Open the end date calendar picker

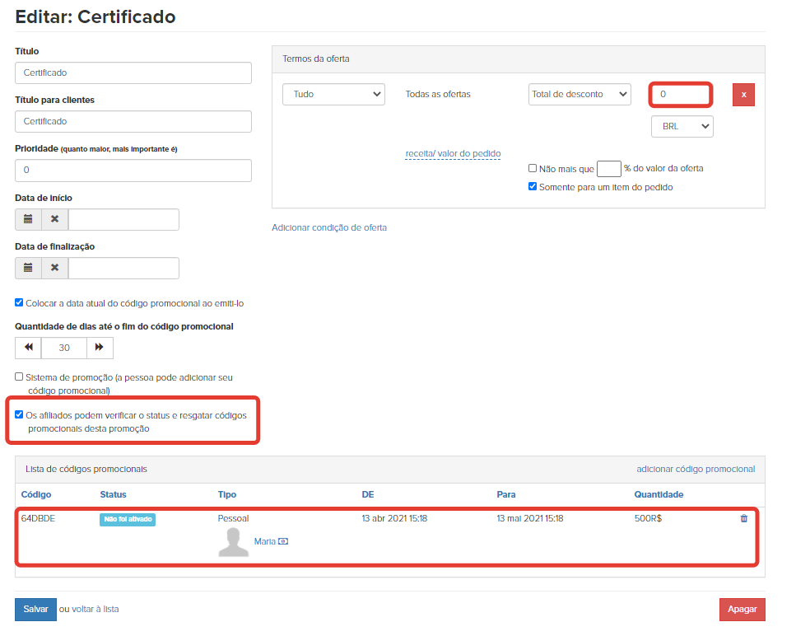pos(28,269)
